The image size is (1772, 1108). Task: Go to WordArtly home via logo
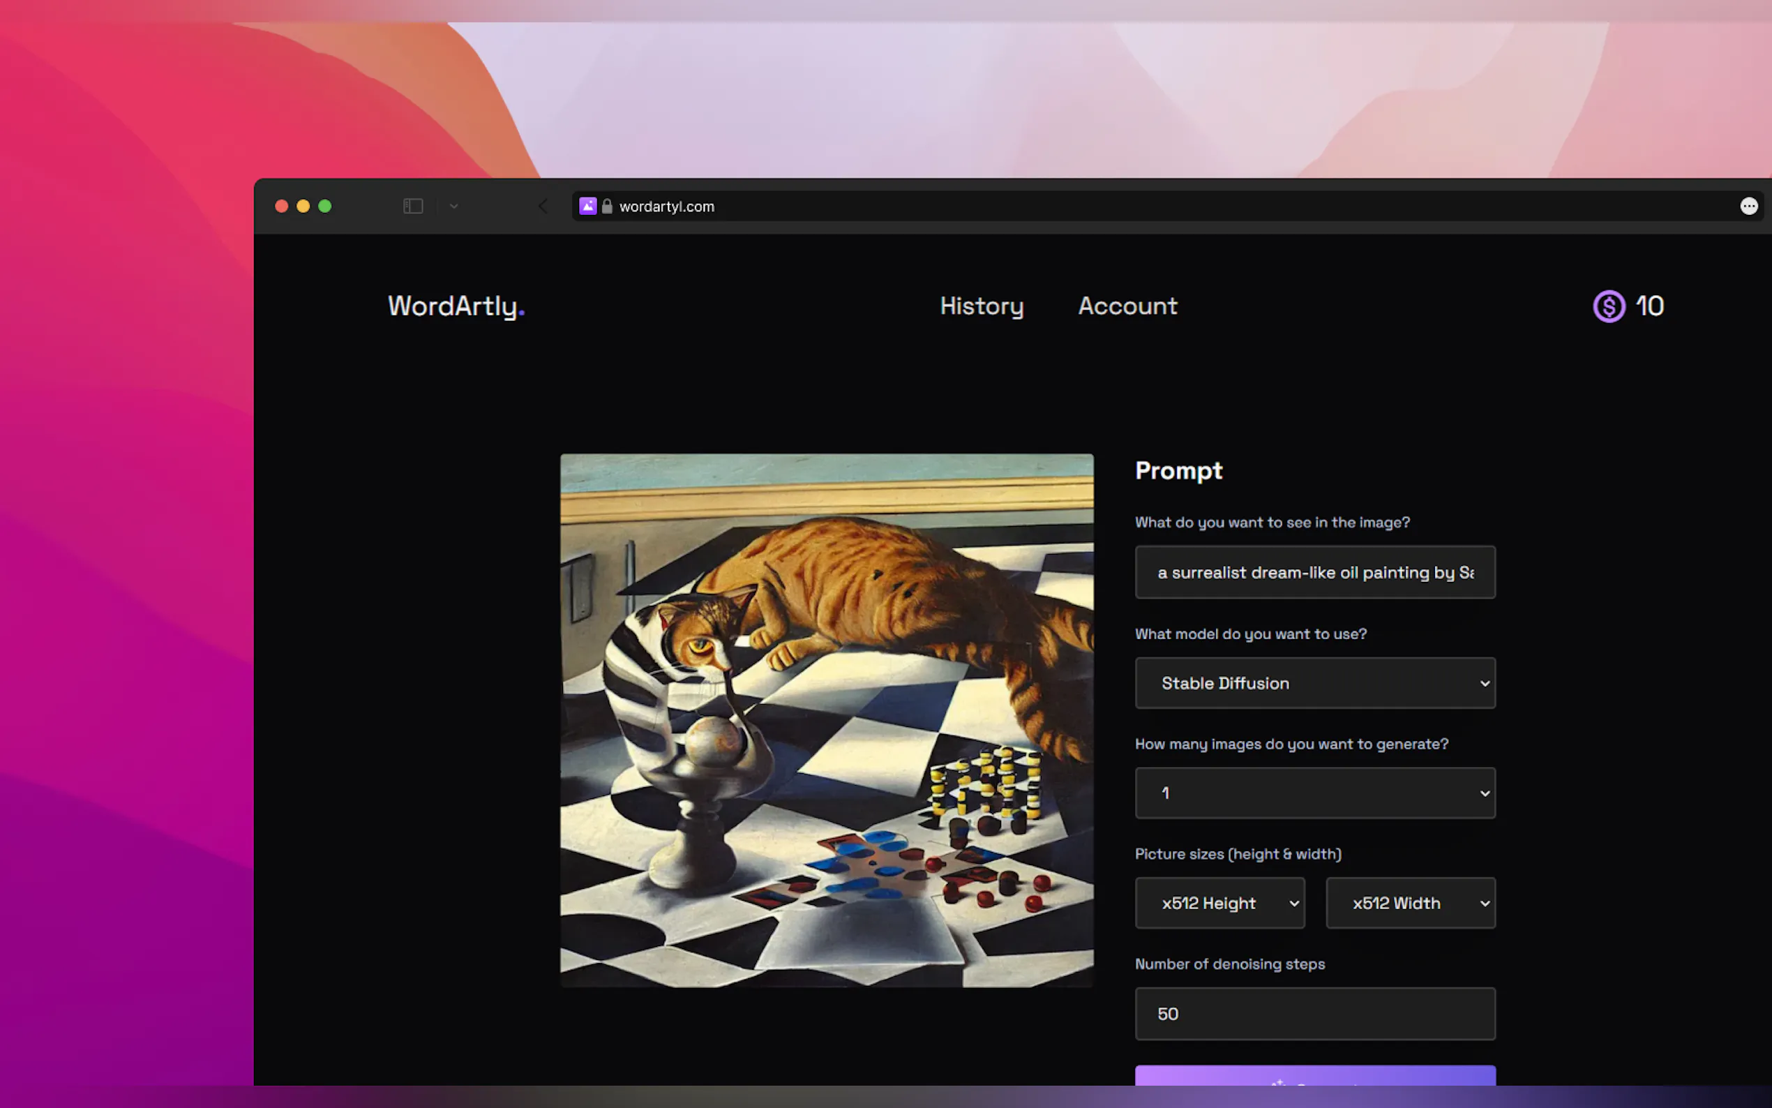coord(456,306)
